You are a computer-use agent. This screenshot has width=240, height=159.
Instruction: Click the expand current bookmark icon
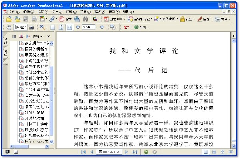28,36
